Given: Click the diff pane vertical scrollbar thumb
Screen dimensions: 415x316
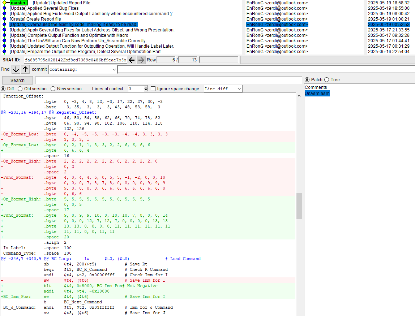Looking at the screenshot, I should [299, 205].
